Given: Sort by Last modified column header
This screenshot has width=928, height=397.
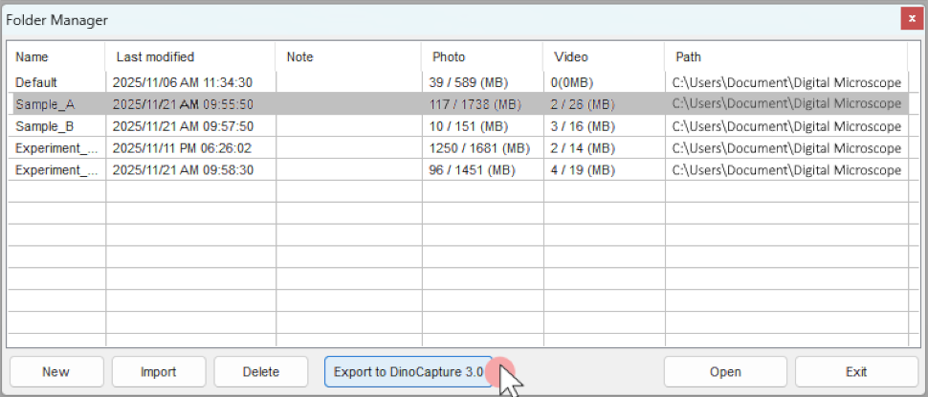Looking at the screenshot, I should click(190, 57).
